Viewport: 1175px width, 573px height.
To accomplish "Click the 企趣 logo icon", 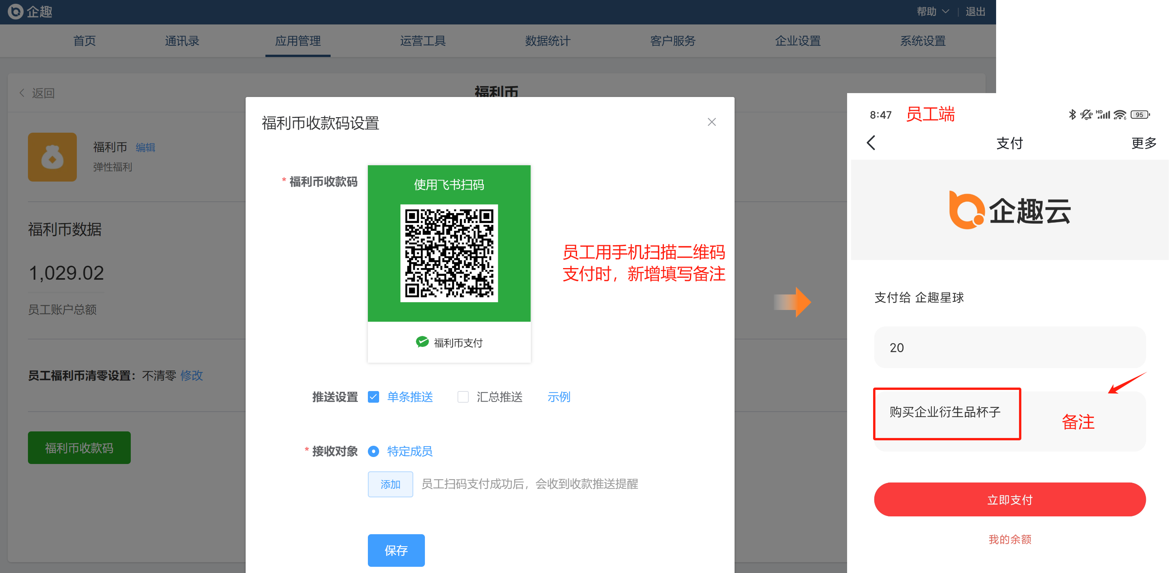I will pos(16,11).
